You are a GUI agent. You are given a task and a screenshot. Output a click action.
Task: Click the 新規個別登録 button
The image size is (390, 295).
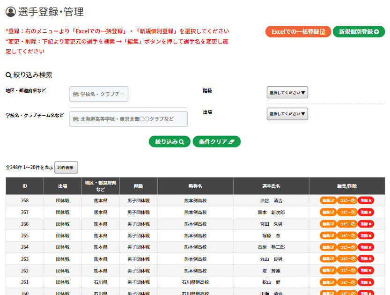point(359,32)
